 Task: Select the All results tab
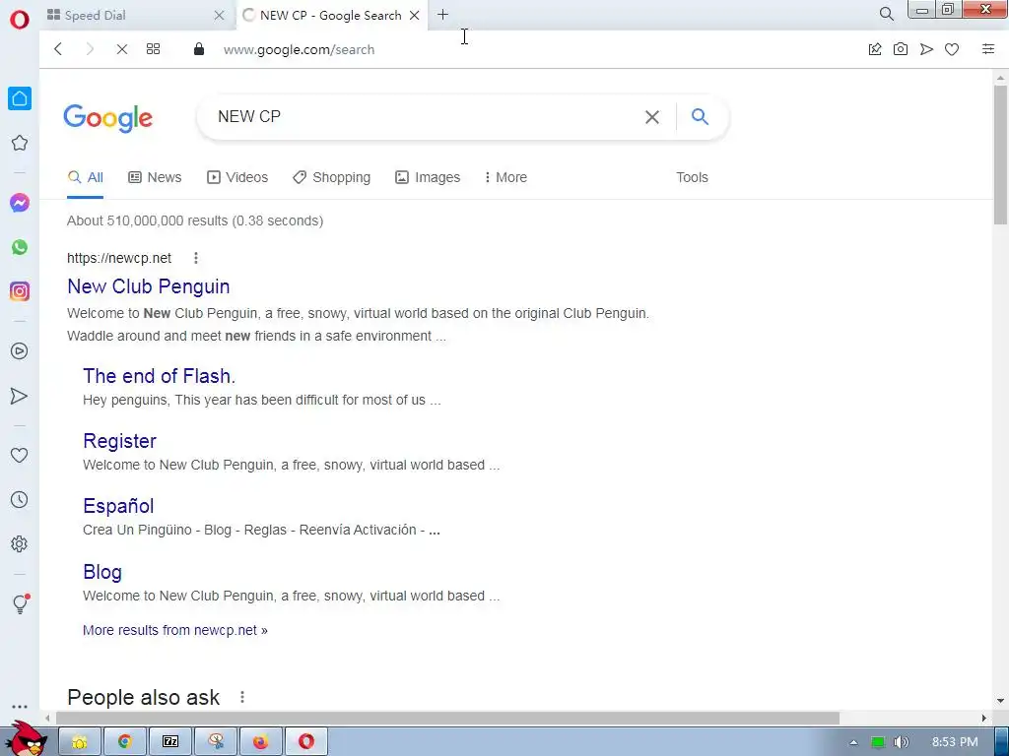click(86, 177)
